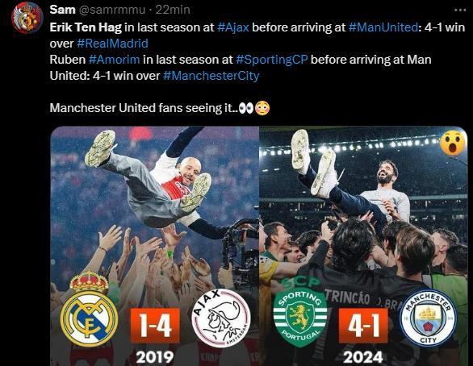Click the Manchester City badge
The width and height of the screenshot is (473, 366).
click(429, 318)
